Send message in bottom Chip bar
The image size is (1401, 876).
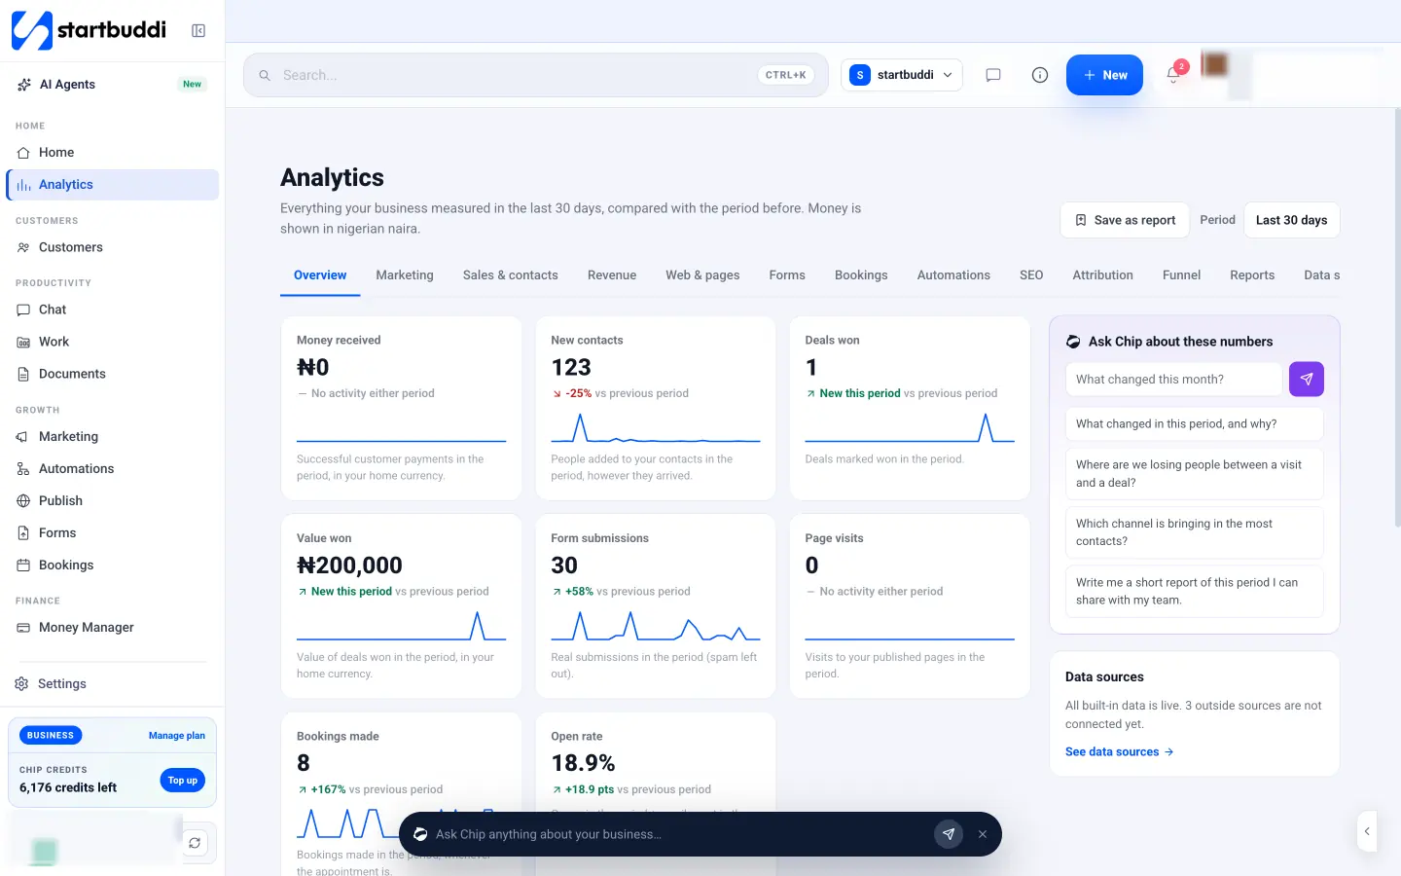pyautogui.click(x=949, y=834)
